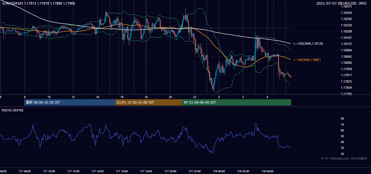Screen dimensions: 371x174
Task: Click hour label 10 under the candlestick chart
Action: point(49,97)
